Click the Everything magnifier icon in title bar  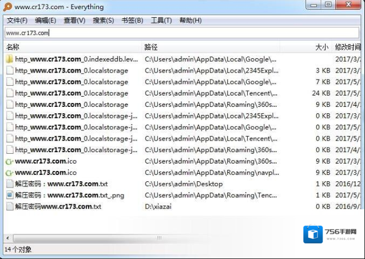(x=7, y=7)
